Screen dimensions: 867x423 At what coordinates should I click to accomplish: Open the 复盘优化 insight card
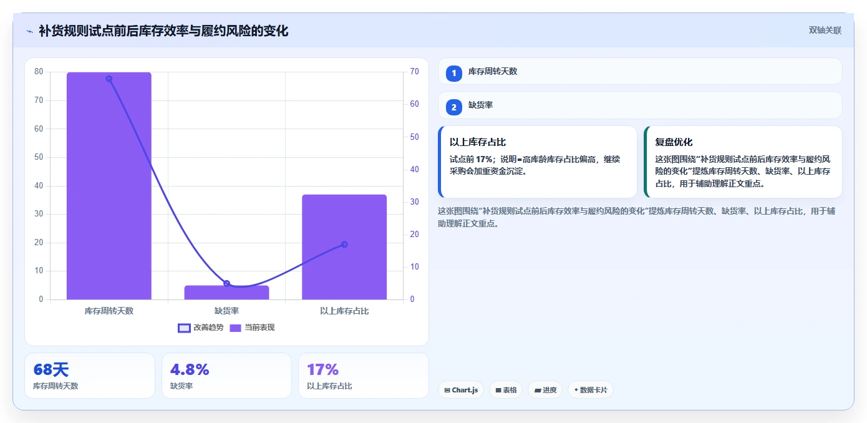(743, 162)
